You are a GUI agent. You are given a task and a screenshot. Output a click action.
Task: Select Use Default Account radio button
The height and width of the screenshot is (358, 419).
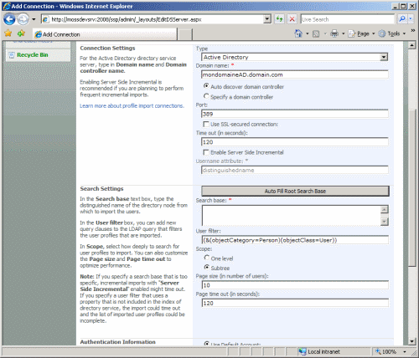point(206,344)
